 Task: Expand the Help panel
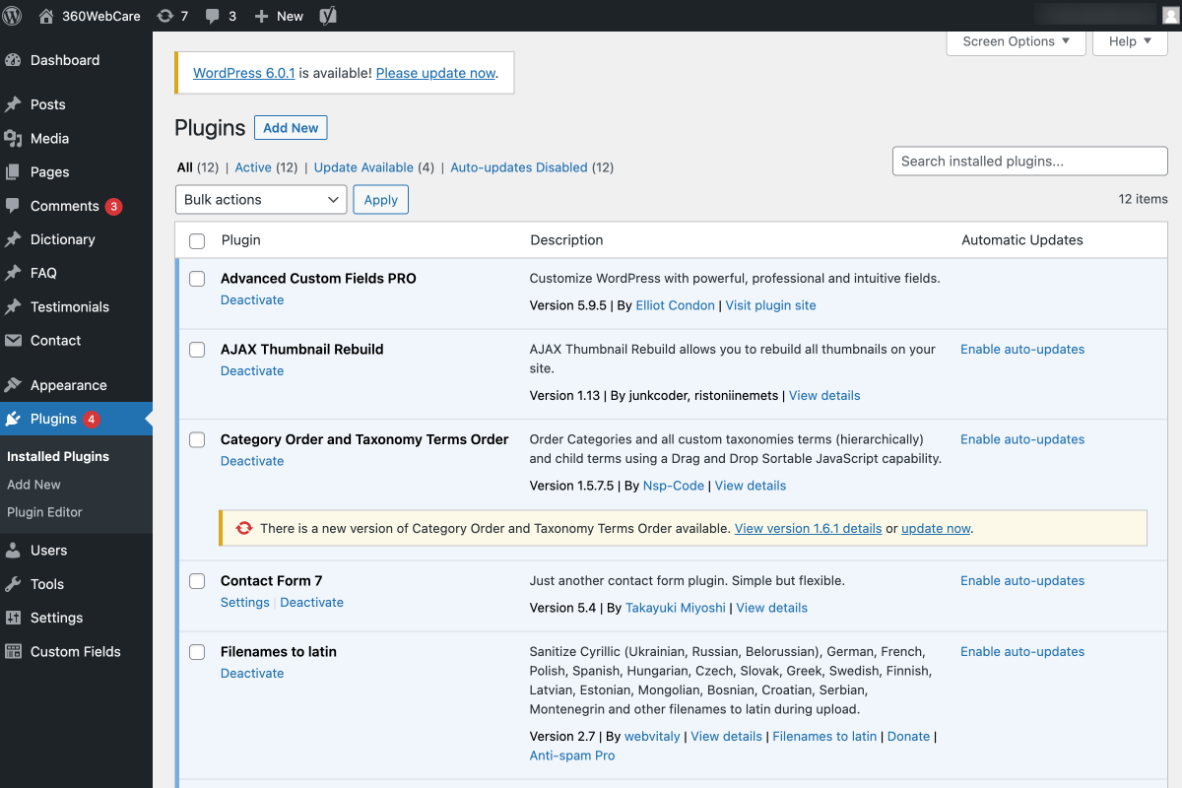pos(1130,42)
